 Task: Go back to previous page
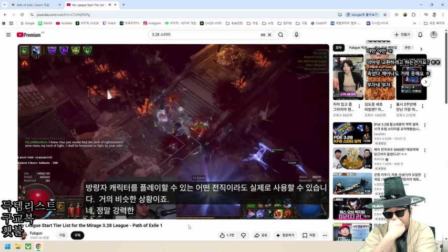click(x=5, y=15)
